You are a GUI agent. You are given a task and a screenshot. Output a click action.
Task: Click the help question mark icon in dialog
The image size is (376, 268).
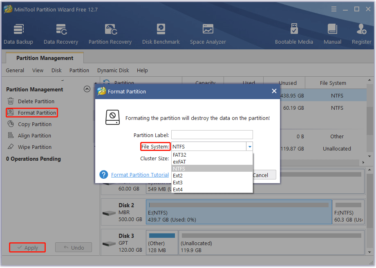coord(103,175)
